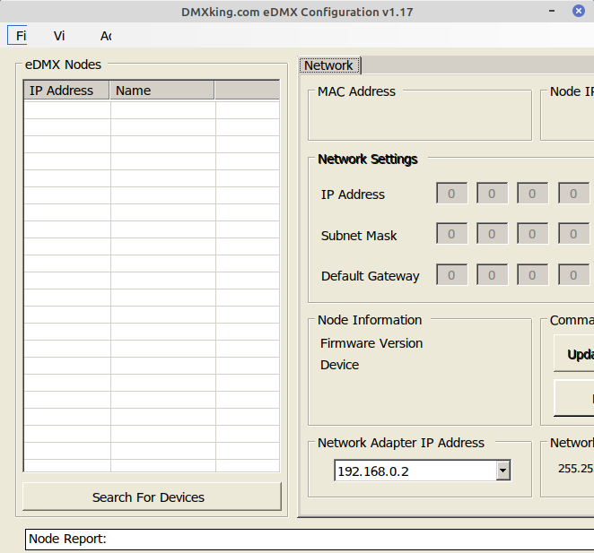Image resolution: width=594 pixels, height=553 pixels.
Task: Click the Default Gateway label
Action: pos(370,276)
